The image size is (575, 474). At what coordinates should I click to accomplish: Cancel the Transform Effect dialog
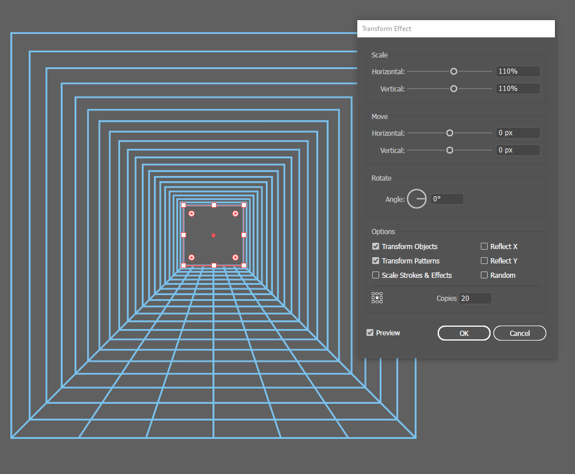pos(519,333)
